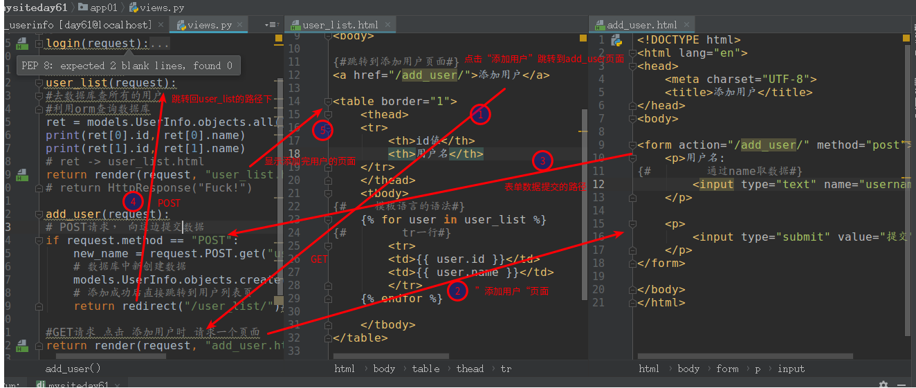Screen dimensions: 916x388
Task: Collapse the <body> fold in add_user.html
Action: (x=632, y=119)
